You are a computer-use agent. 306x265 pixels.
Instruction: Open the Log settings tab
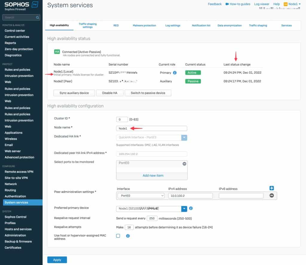(x=173, y=25)
